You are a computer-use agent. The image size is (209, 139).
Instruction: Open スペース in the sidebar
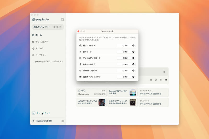pos(38,49)
